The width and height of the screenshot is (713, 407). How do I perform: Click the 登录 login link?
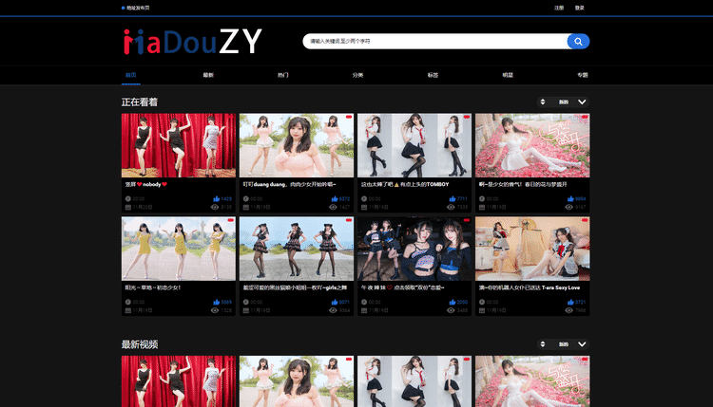(580, 8)
